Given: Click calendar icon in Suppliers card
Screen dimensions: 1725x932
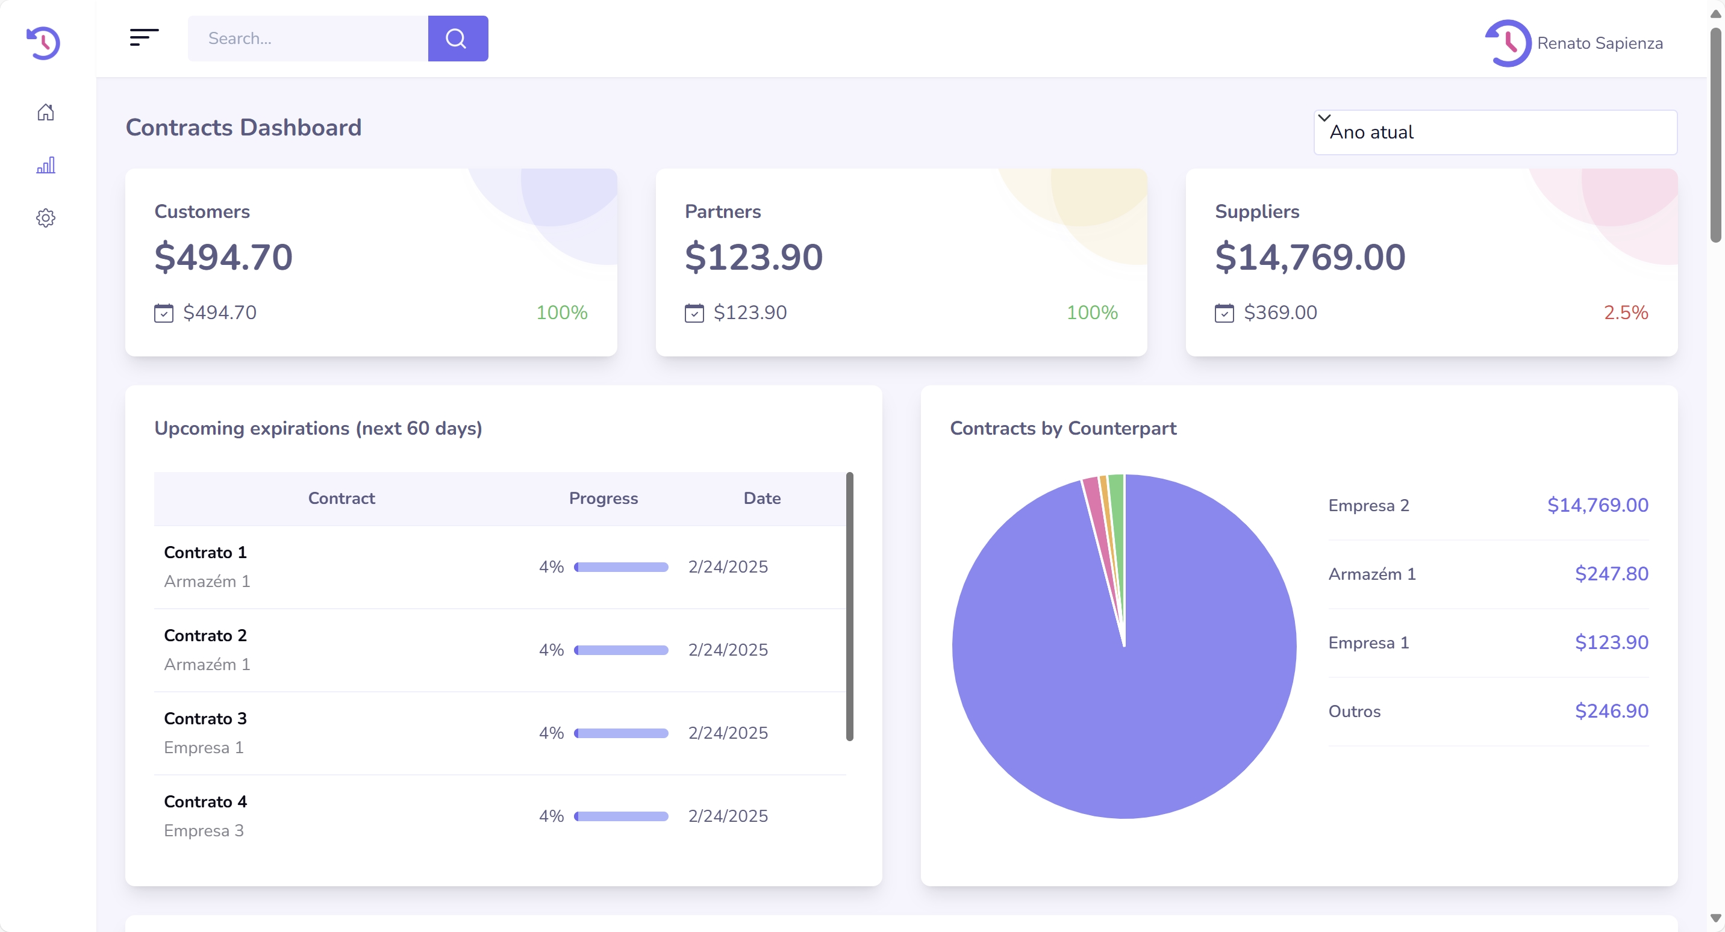Looking at the screenshot, I should pos(1224,312).
